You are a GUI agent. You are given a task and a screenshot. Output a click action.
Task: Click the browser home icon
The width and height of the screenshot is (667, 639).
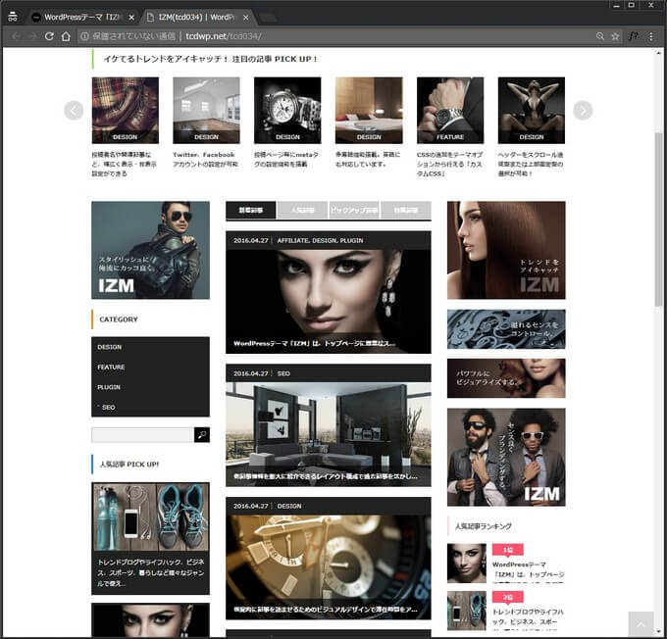tap(66, 36)
